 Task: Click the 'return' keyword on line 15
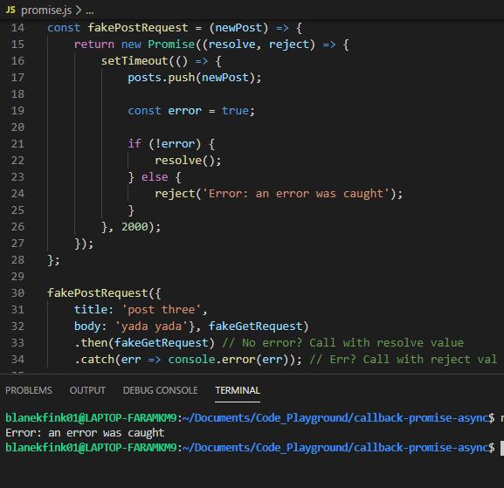pyautogui.click(x=94, y=45)
